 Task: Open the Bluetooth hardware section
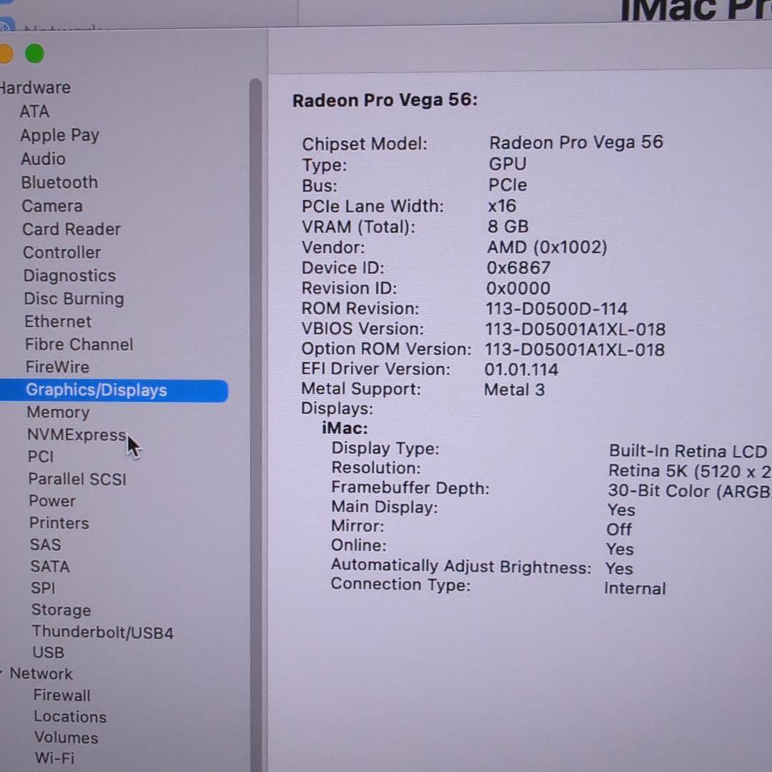click(x=60, y=182)
